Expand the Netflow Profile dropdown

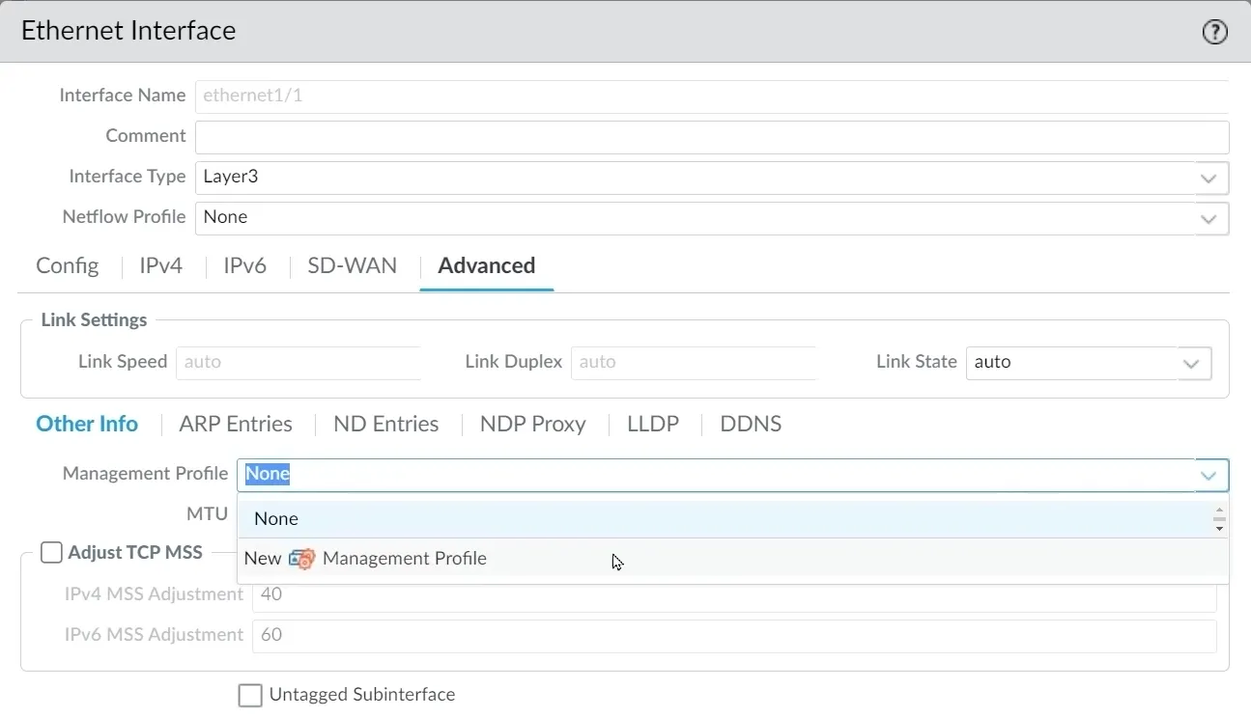click(x=1208, y=218)
